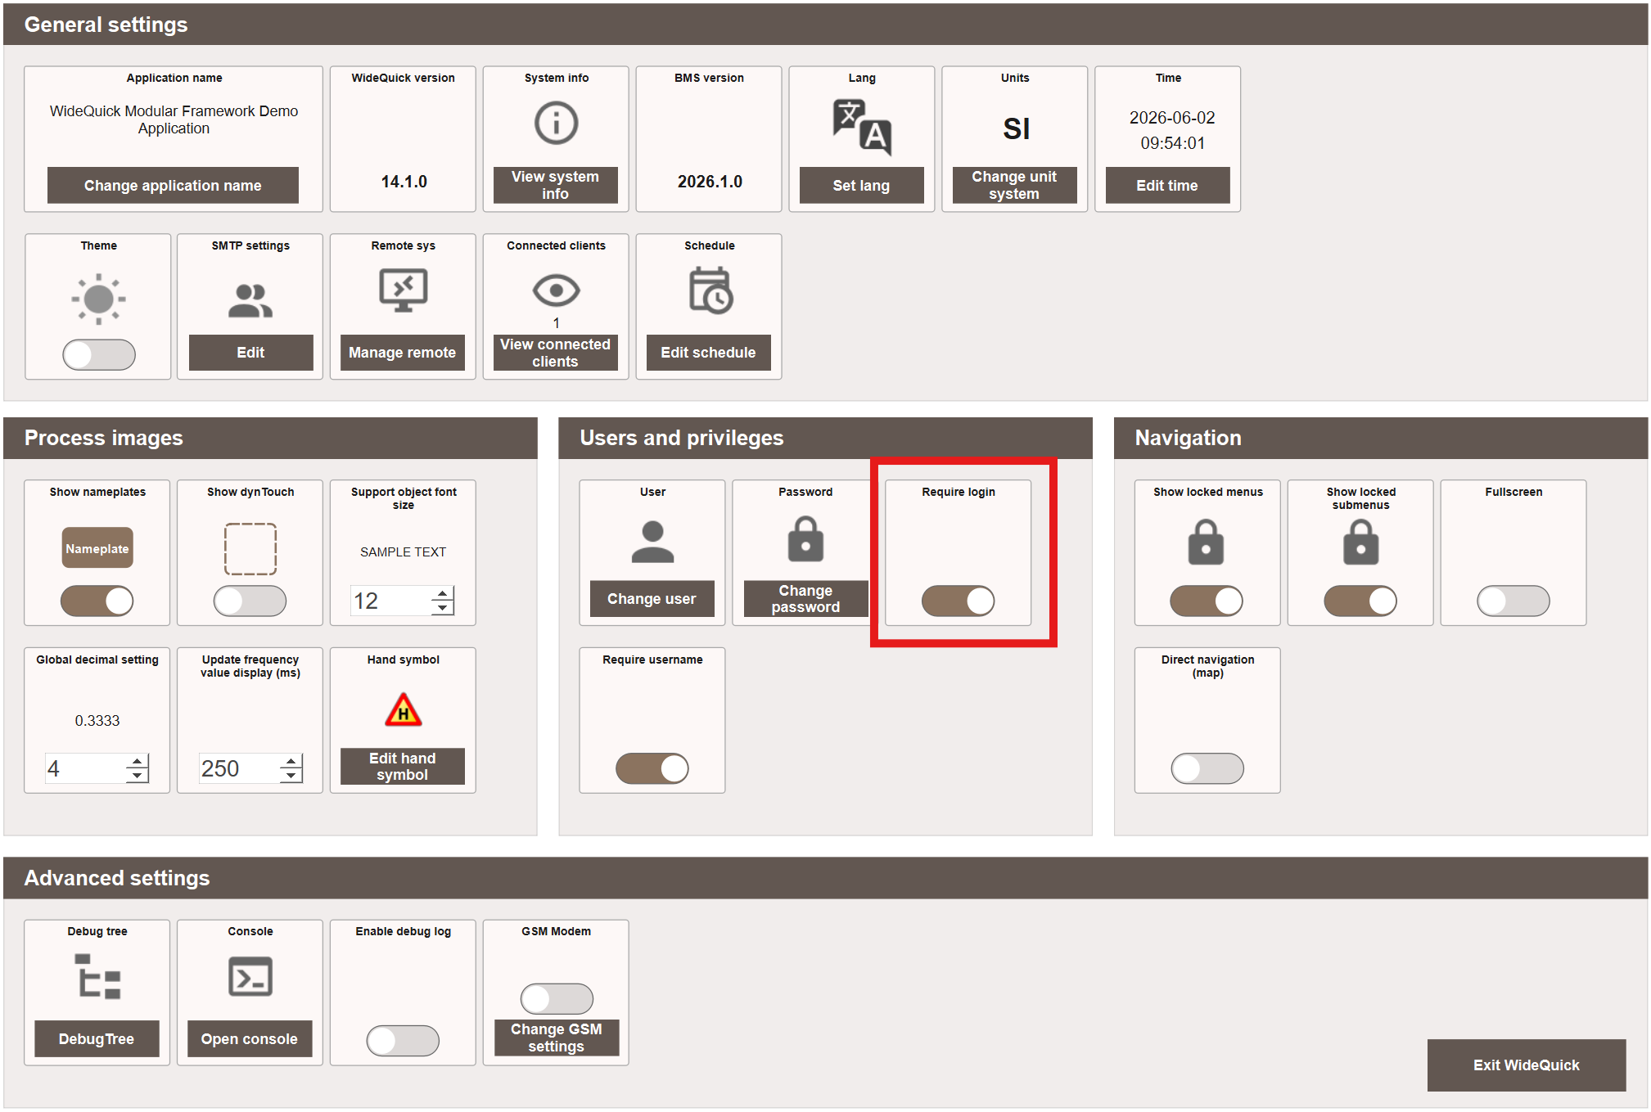Screen dimensions: 1651x1112
Task: Click the language translate icon
Action: click(x=862, y=127)
